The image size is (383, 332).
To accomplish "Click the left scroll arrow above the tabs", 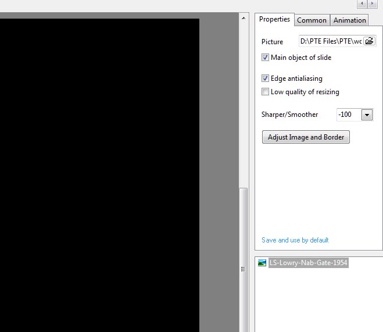I will pyautogui.click(x=362, y=4).
